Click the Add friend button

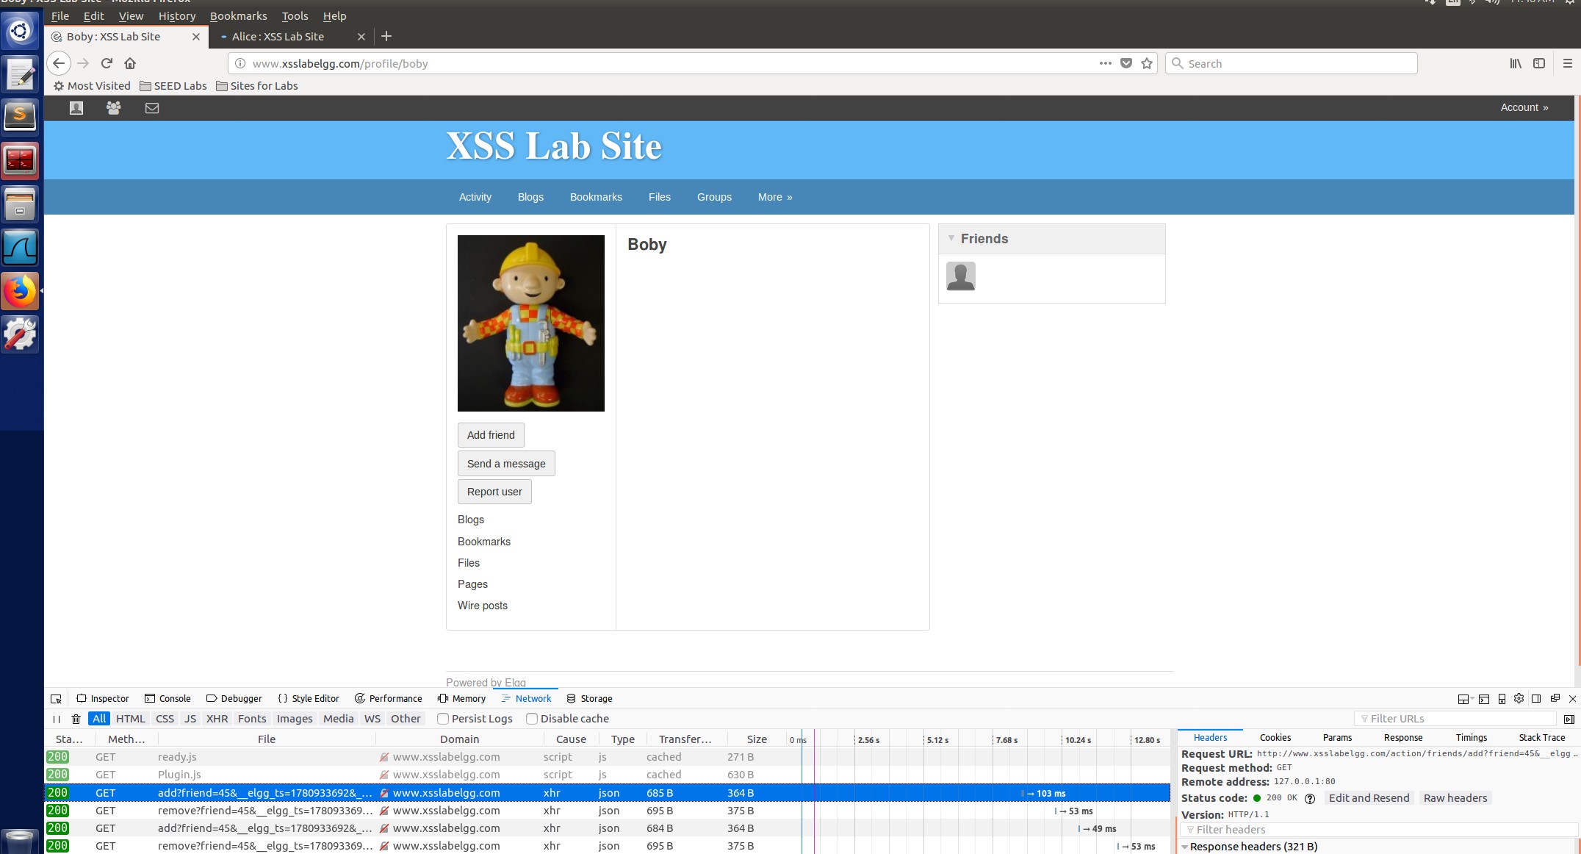(491, 435)
